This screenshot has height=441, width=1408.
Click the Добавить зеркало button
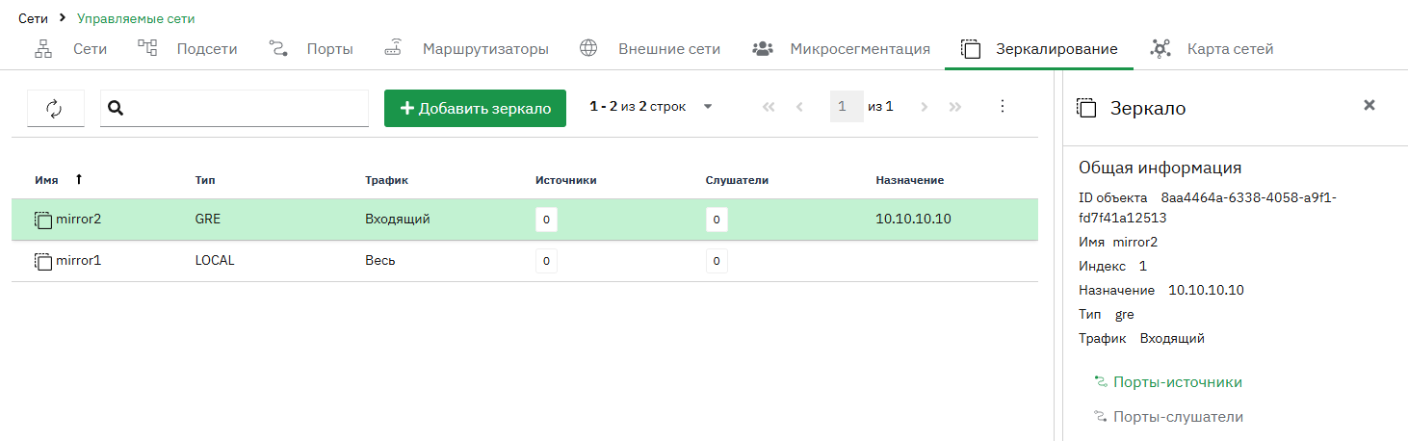(x=475, y=109)
